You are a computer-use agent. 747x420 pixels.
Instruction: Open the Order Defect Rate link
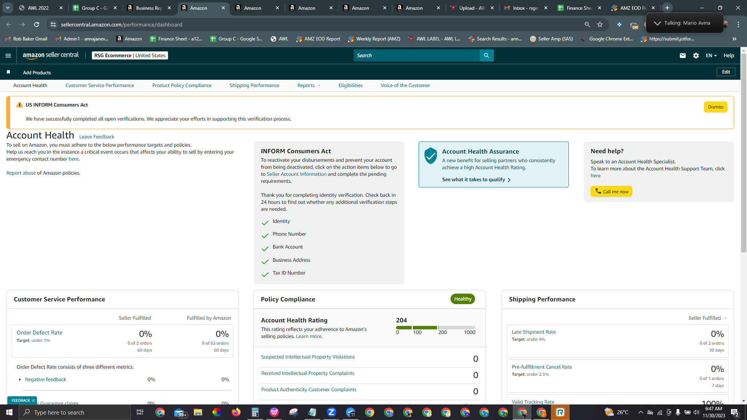pyautogui.click(x=39, y=332)
